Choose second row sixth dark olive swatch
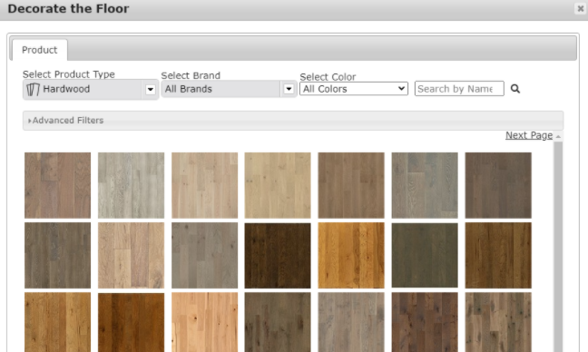The width and height of the screenshot is (588, 352). (x=425, y=255)
